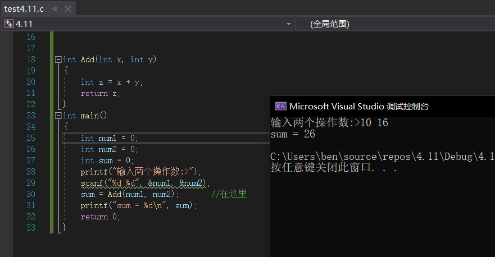Viewport: 495px width, 257px height.
Task: Place cursor on the scanf statement
Action: tap(145, 183)
